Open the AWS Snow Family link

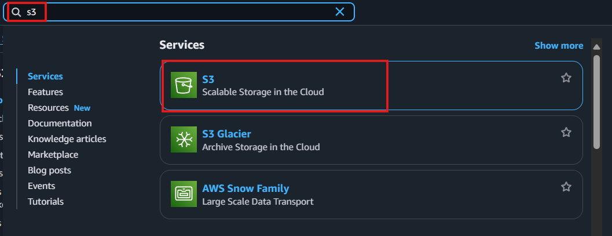(x=245, y=188)
